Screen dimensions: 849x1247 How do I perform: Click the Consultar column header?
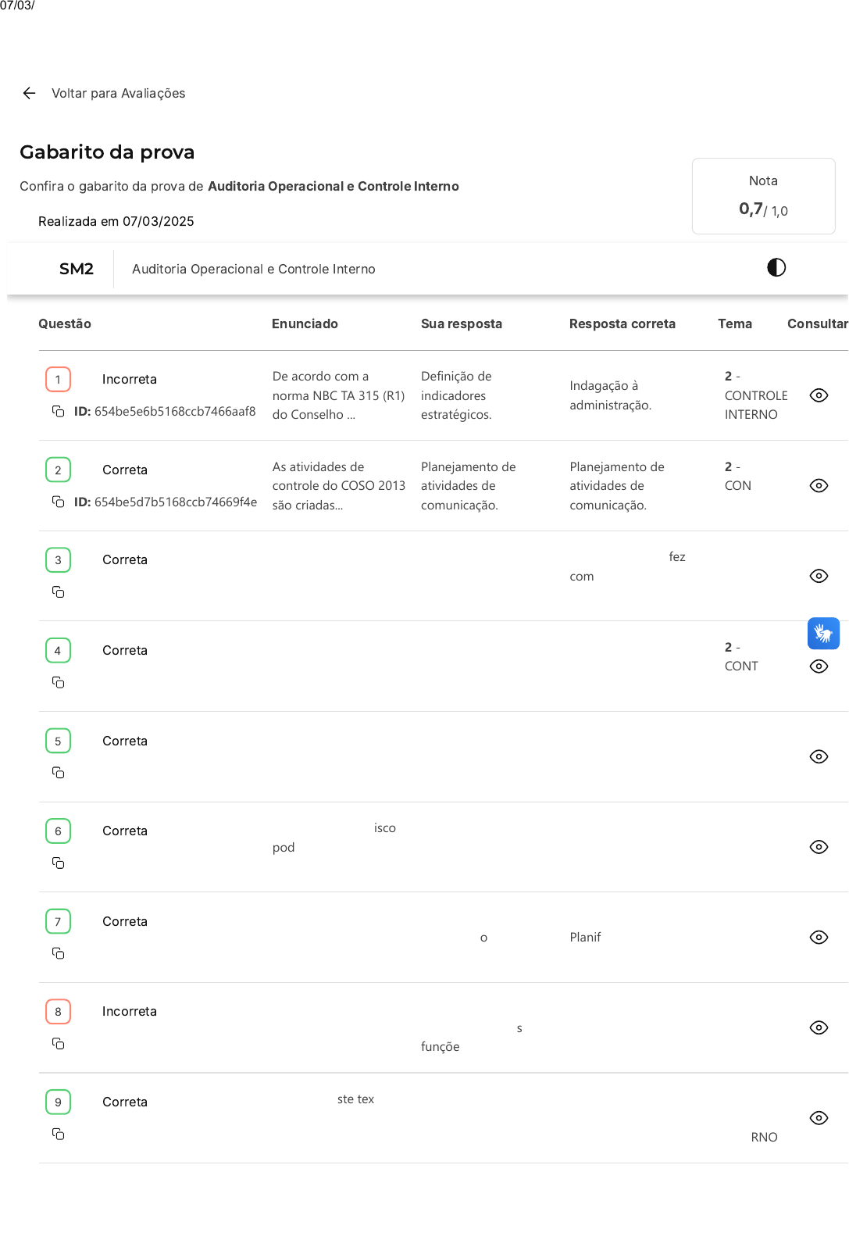tap(816, 324)
